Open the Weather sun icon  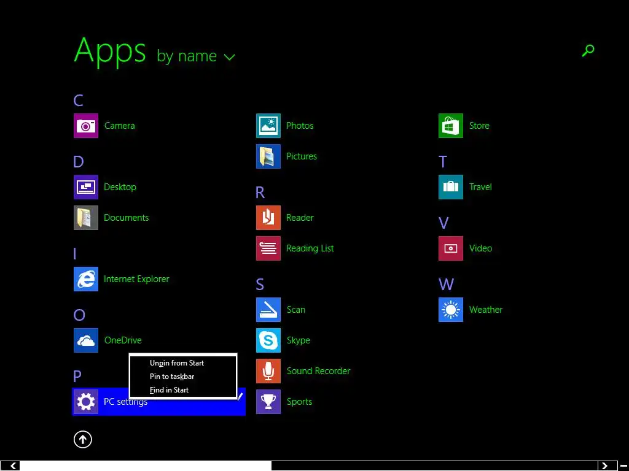coord(451,310)
